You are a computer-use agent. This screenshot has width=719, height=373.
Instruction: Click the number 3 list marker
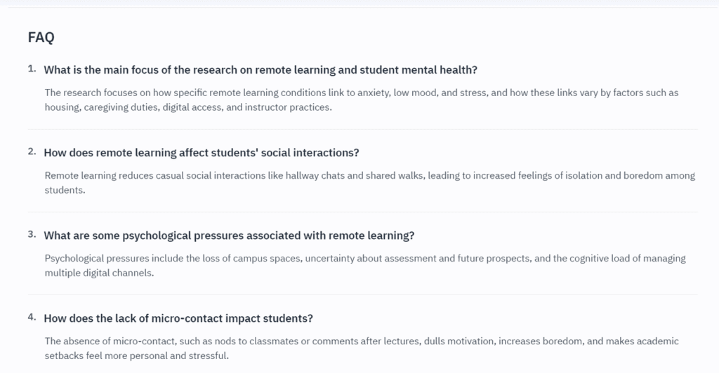click(32, 234)
